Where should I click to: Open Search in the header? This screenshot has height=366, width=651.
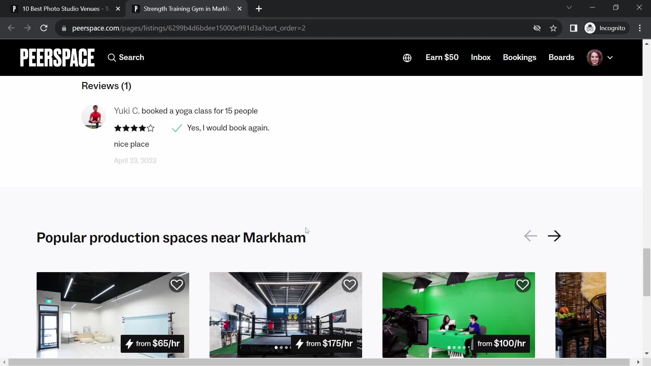click(126, 57)
